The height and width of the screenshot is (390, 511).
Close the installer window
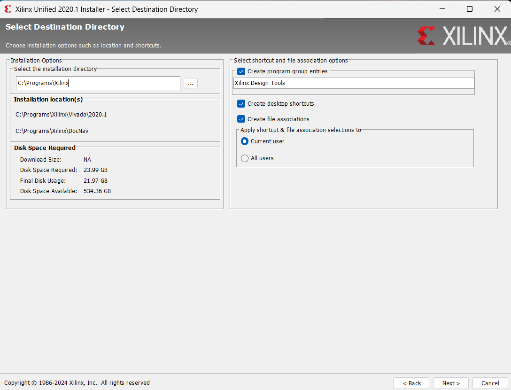click(497, 9)
